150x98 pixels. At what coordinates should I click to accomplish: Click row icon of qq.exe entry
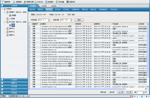click(29, 38)
